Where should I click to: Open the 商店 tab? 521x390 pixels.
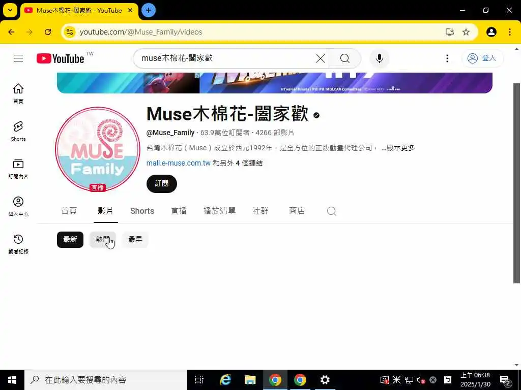(297, 211)
